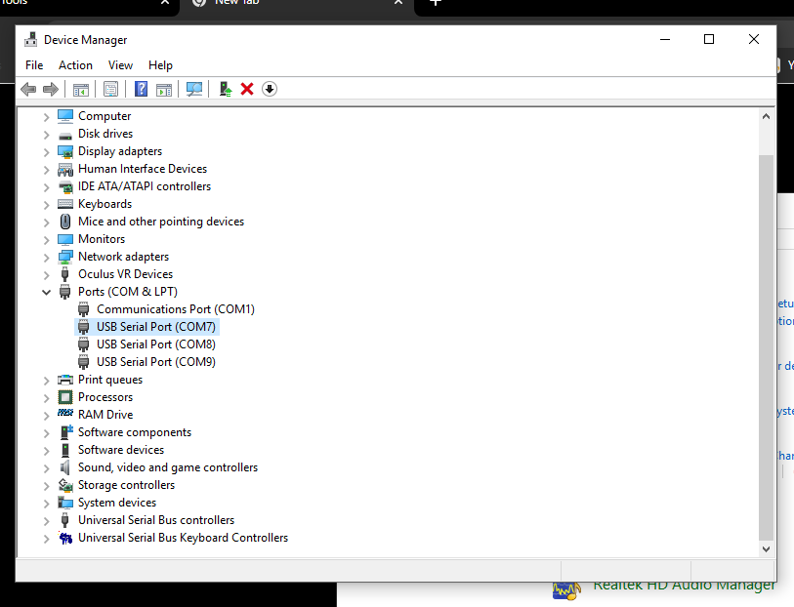
Task: Expand the Print queues category
Action: click(46, 381)
